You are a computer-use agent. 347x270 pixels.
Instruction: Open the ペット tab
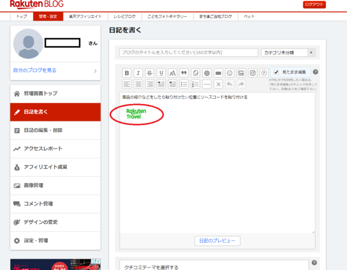coord(249,16)
